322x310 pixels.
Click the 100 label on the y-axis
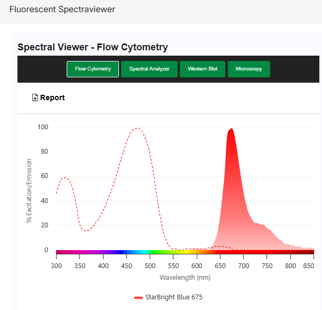point(42,127)
